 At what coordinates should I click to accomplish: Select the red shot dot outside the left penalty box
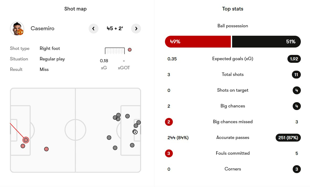[x=46, y=149]
